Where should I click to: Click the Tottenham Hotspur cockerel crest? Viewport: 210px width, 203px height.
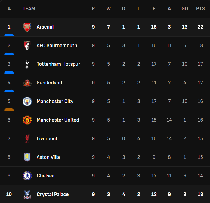[27, 64]
